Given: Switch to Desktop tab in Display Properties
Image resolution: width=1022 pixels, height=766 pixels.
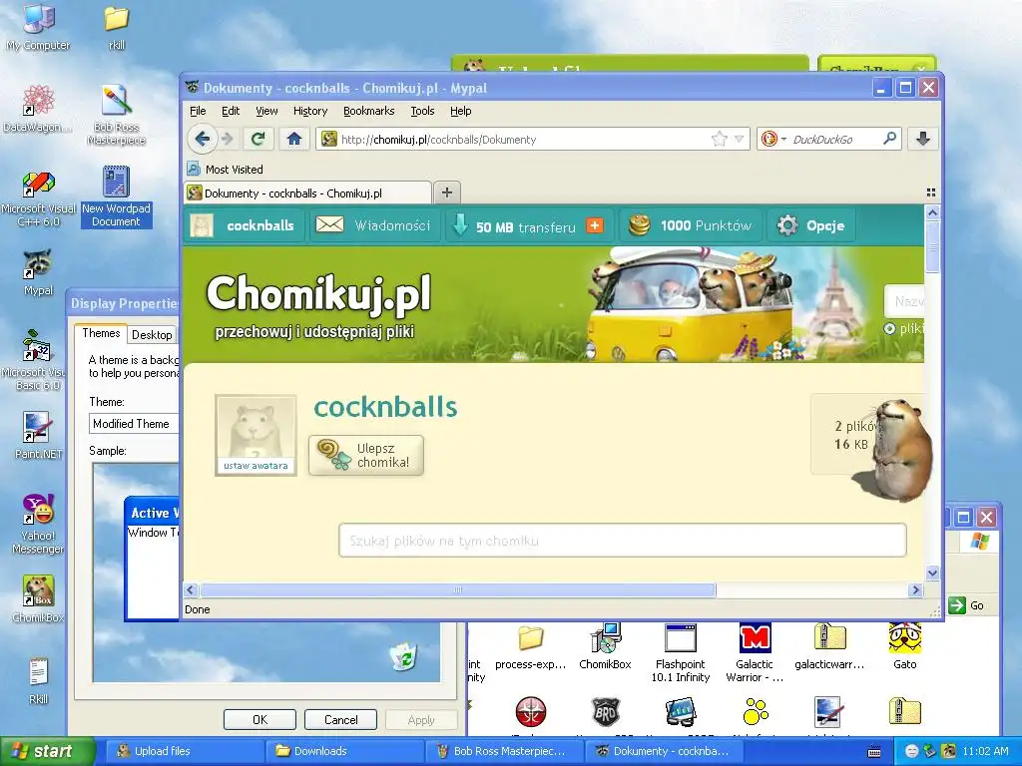Looking at the screenshot, I should tap(152, 335).
